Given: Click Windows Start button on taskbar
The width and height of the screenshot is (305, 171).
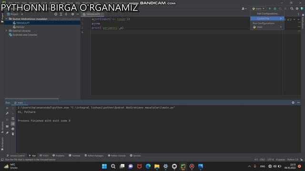Looking at the screenshot, I should [104, 166].
